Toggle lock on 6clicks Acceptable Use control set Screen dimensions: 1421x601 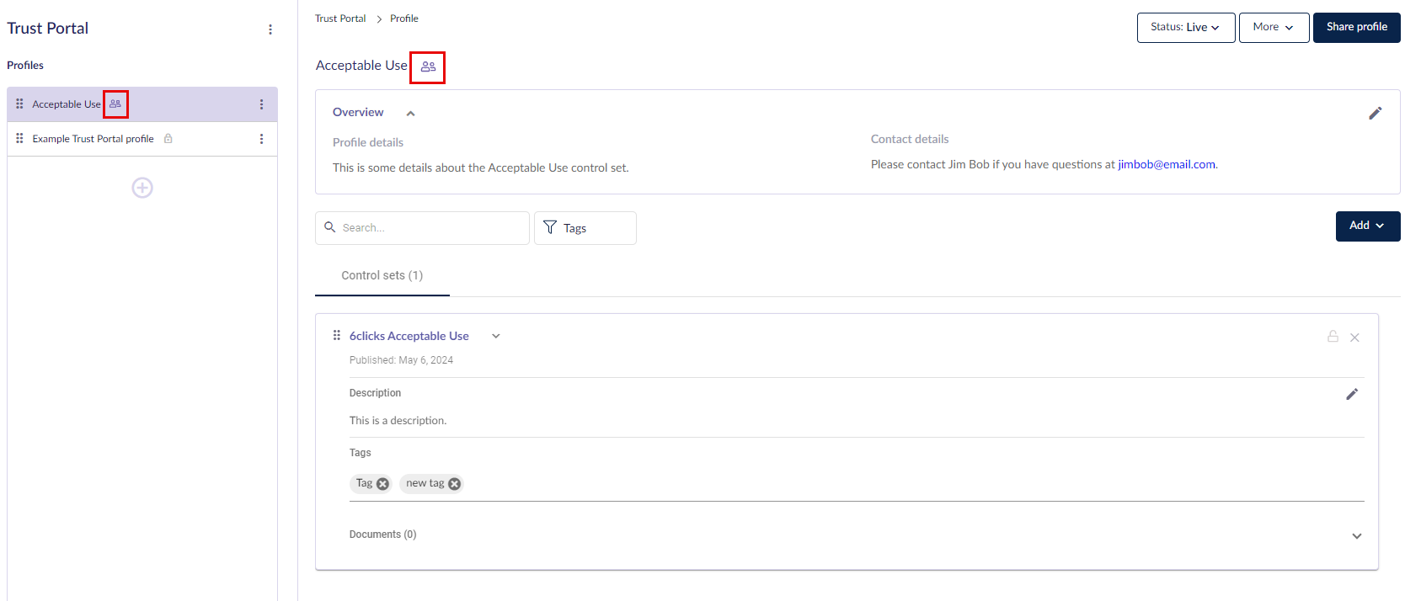coord(1333,337)
